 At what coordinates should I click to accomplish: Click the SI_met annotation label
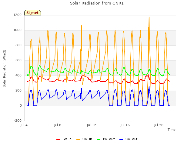click(32, 13)
